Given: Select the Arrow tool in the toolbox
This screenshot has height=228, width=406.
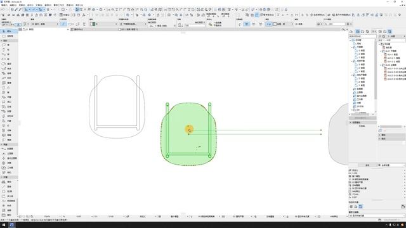Looking at the screenshot, I should [9, 31].
